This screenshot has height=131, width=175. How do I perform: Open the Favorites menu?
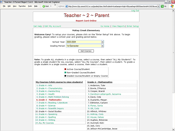22,6
